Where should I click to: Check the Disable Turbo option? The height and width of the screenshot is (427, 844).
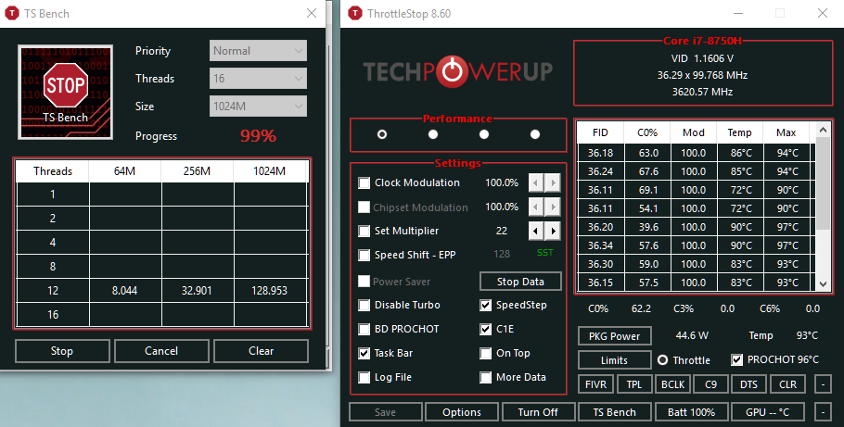364,305
